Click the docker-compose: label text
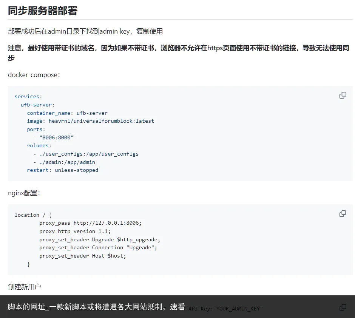 (34, 74)
